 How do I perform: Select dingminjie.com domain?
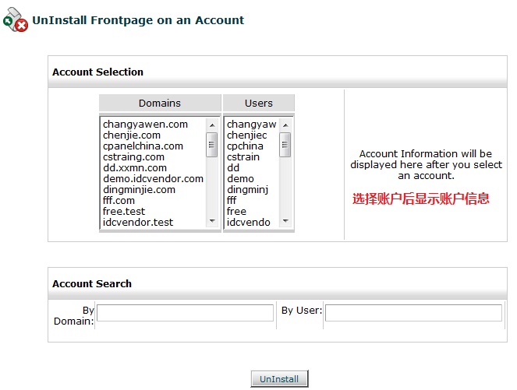coord(139,190)
